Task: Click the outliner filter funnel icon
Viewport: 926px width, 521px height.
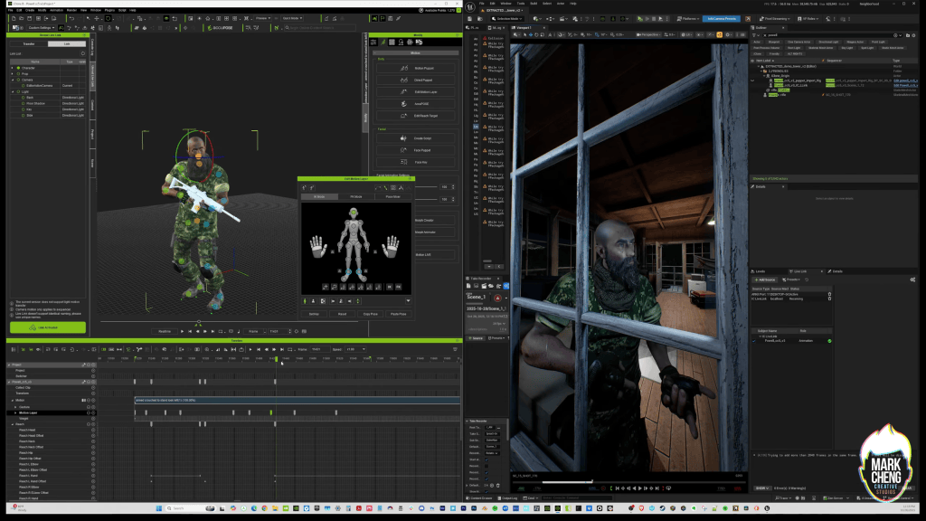Action: tap(754, 35)
